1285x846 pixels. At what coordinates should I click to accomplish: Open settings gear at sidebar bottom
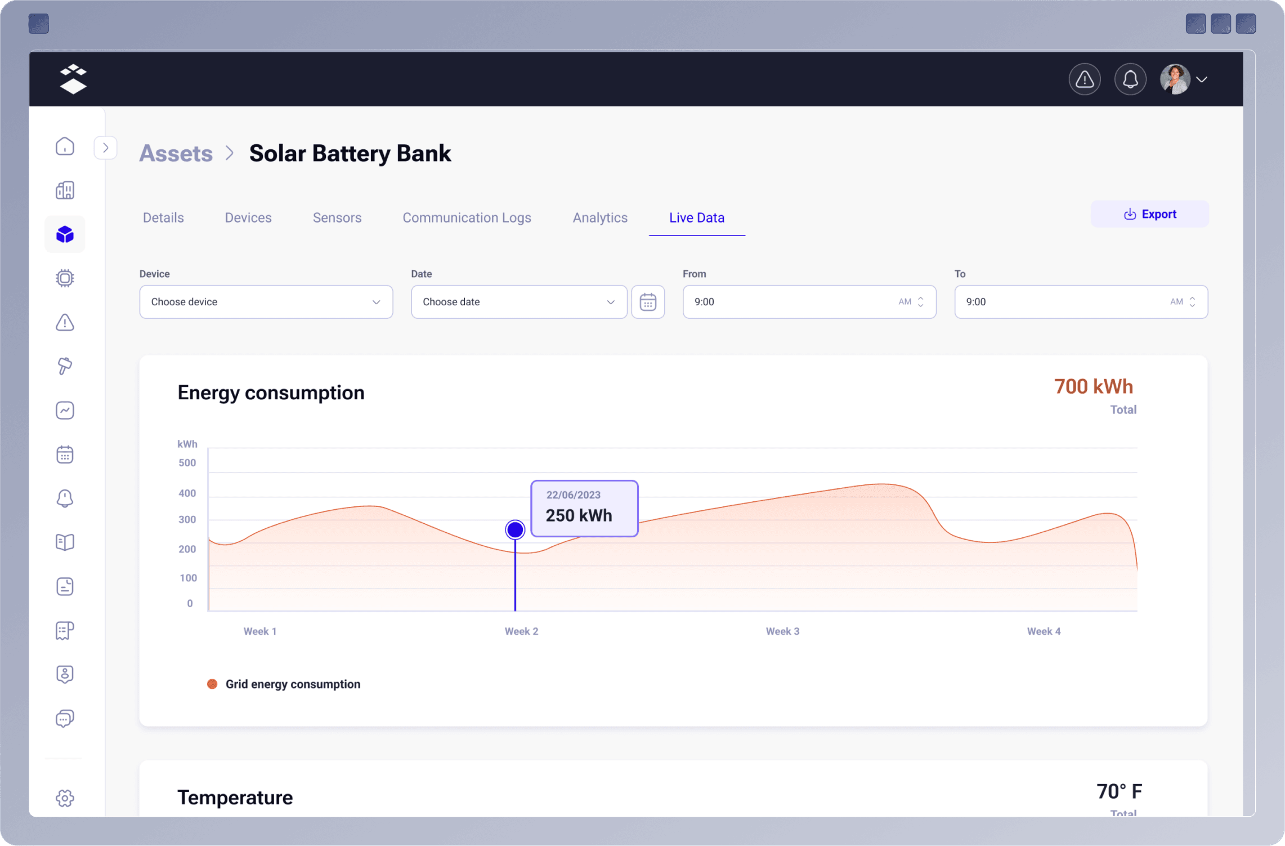point(65,798)
